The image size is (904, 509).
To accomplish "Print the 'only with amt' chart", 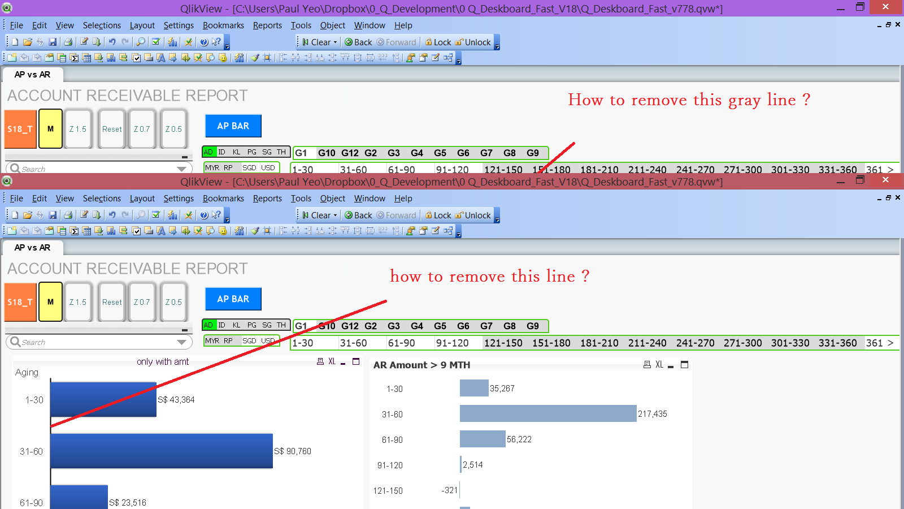I will pos(320,361).
